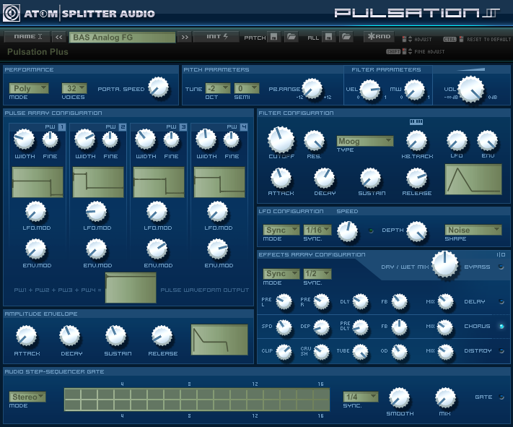Click the PW4 pulse waveform display
513x427 pixels.
click(x=219, y=182)
